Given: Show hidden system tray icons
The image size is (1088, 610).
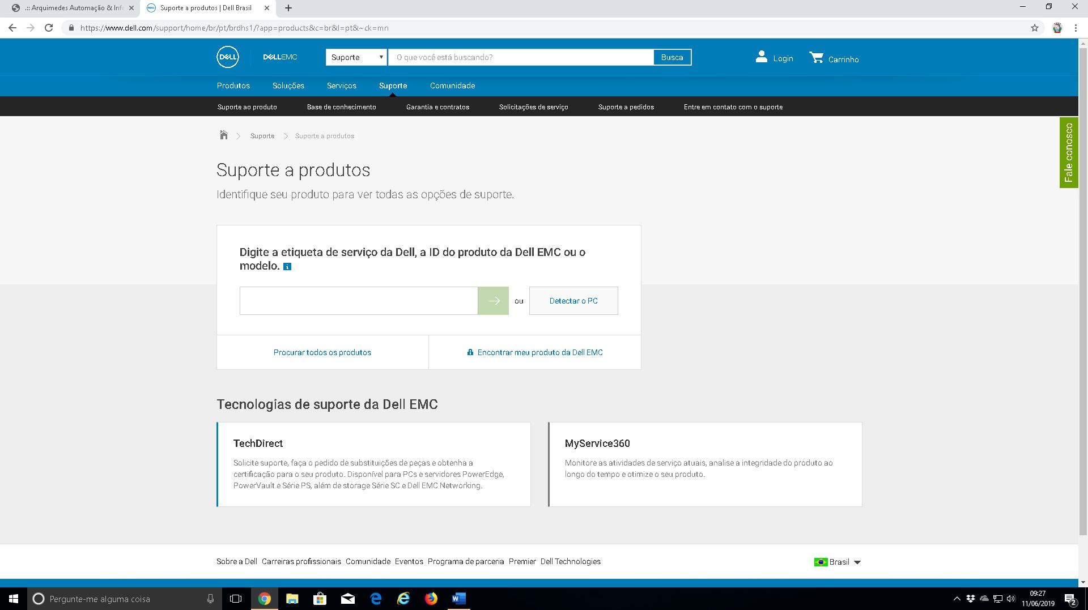Looking at the screenshot, I should (957, 599).
